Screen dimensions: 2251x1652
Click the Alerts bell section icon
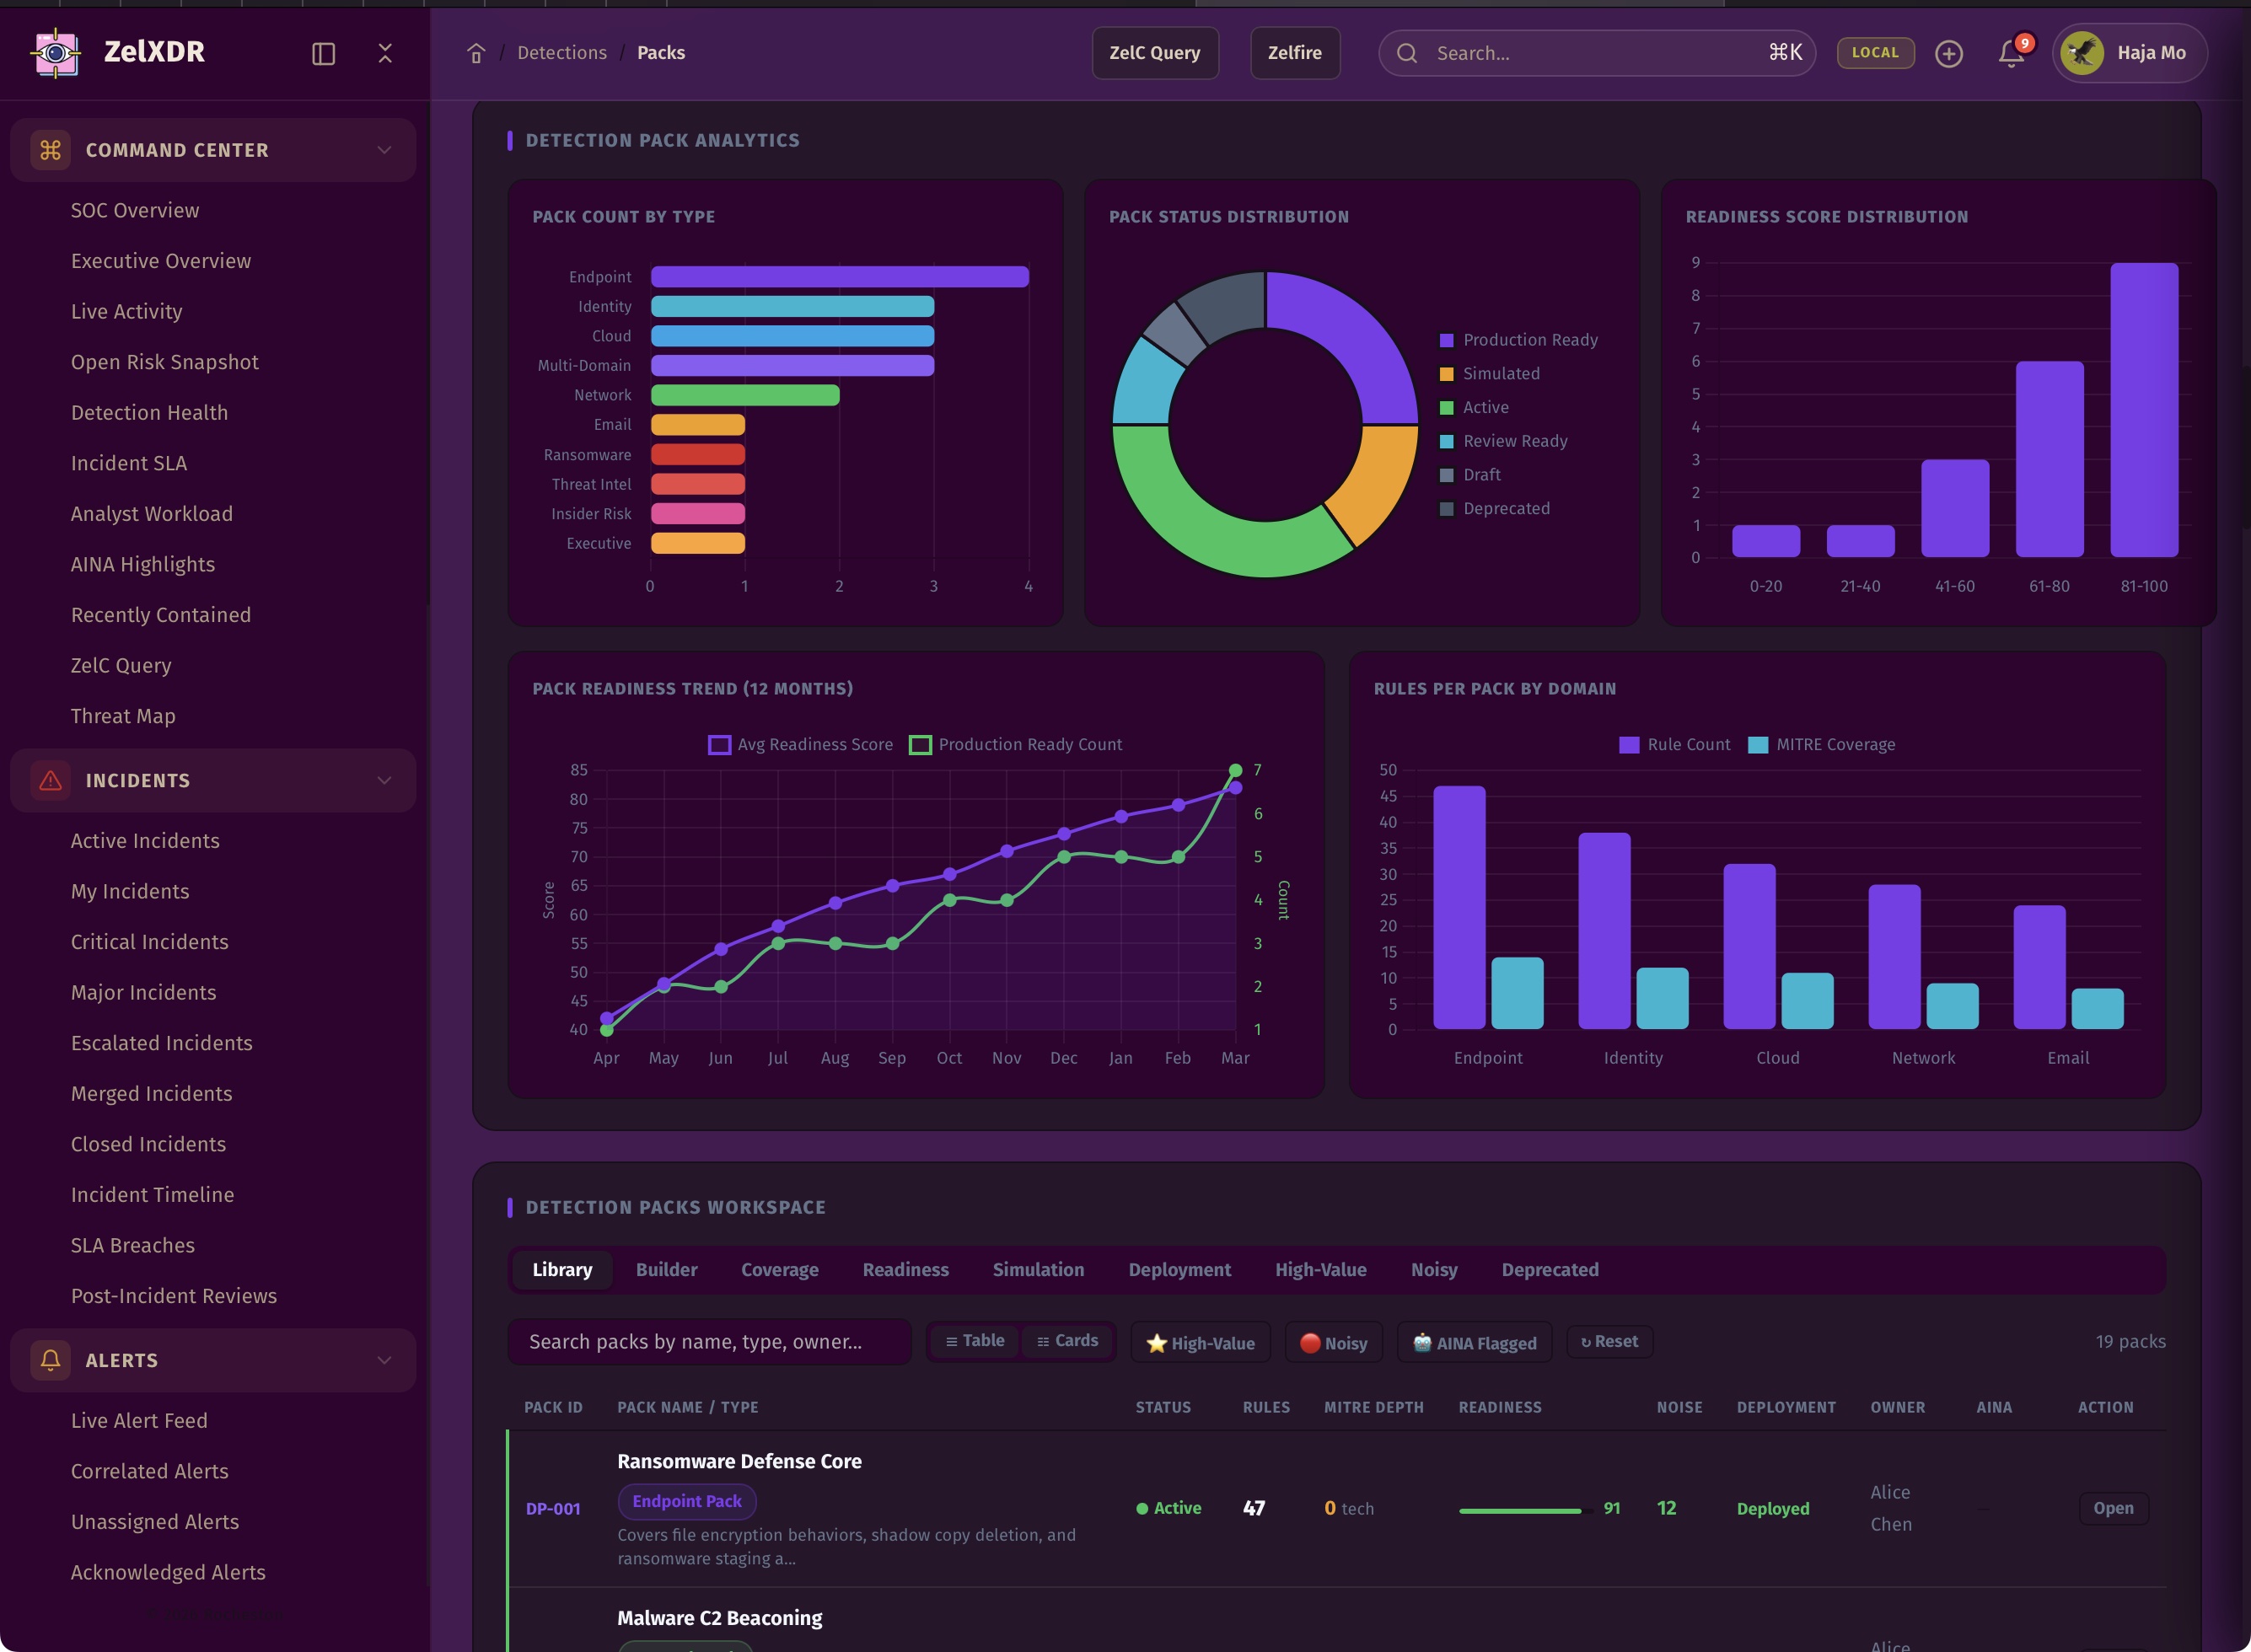click(50, 1360)
